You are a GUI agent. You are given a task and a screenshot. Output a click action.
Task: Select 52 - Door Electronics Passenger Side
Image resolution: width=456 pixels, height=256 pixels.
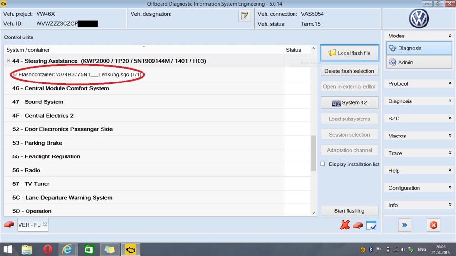[157, 129]
